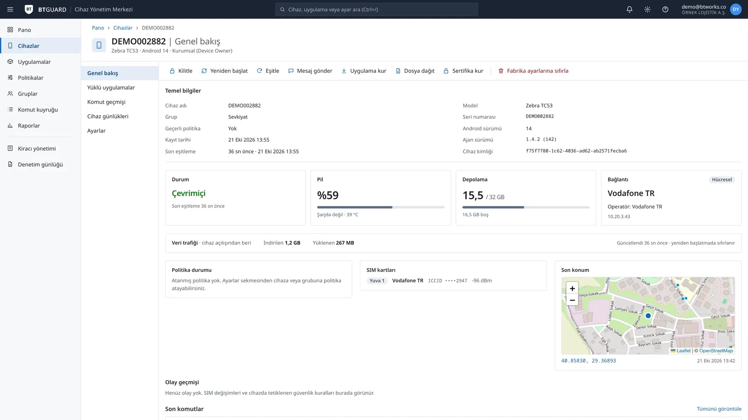
Task: Open Kiracı yönetimi in the sidebar
Action: pos(40,148)
